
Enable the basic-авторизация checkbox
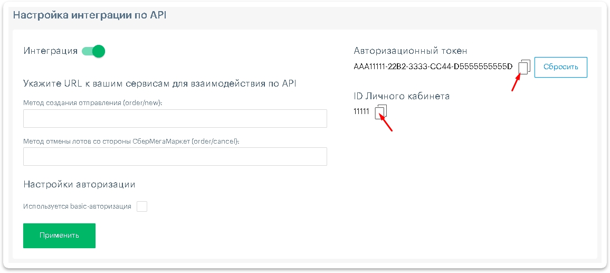point(142,206)
